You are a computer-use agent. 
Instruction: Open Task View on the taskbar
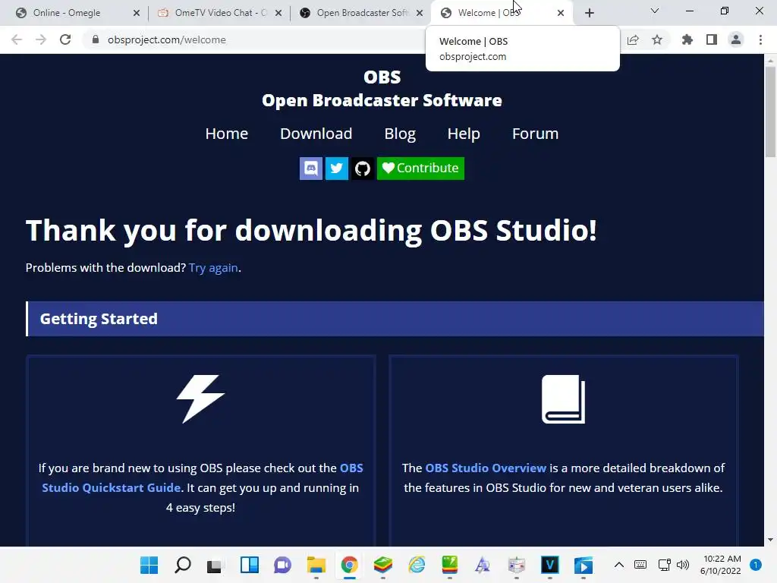point(215,565)
